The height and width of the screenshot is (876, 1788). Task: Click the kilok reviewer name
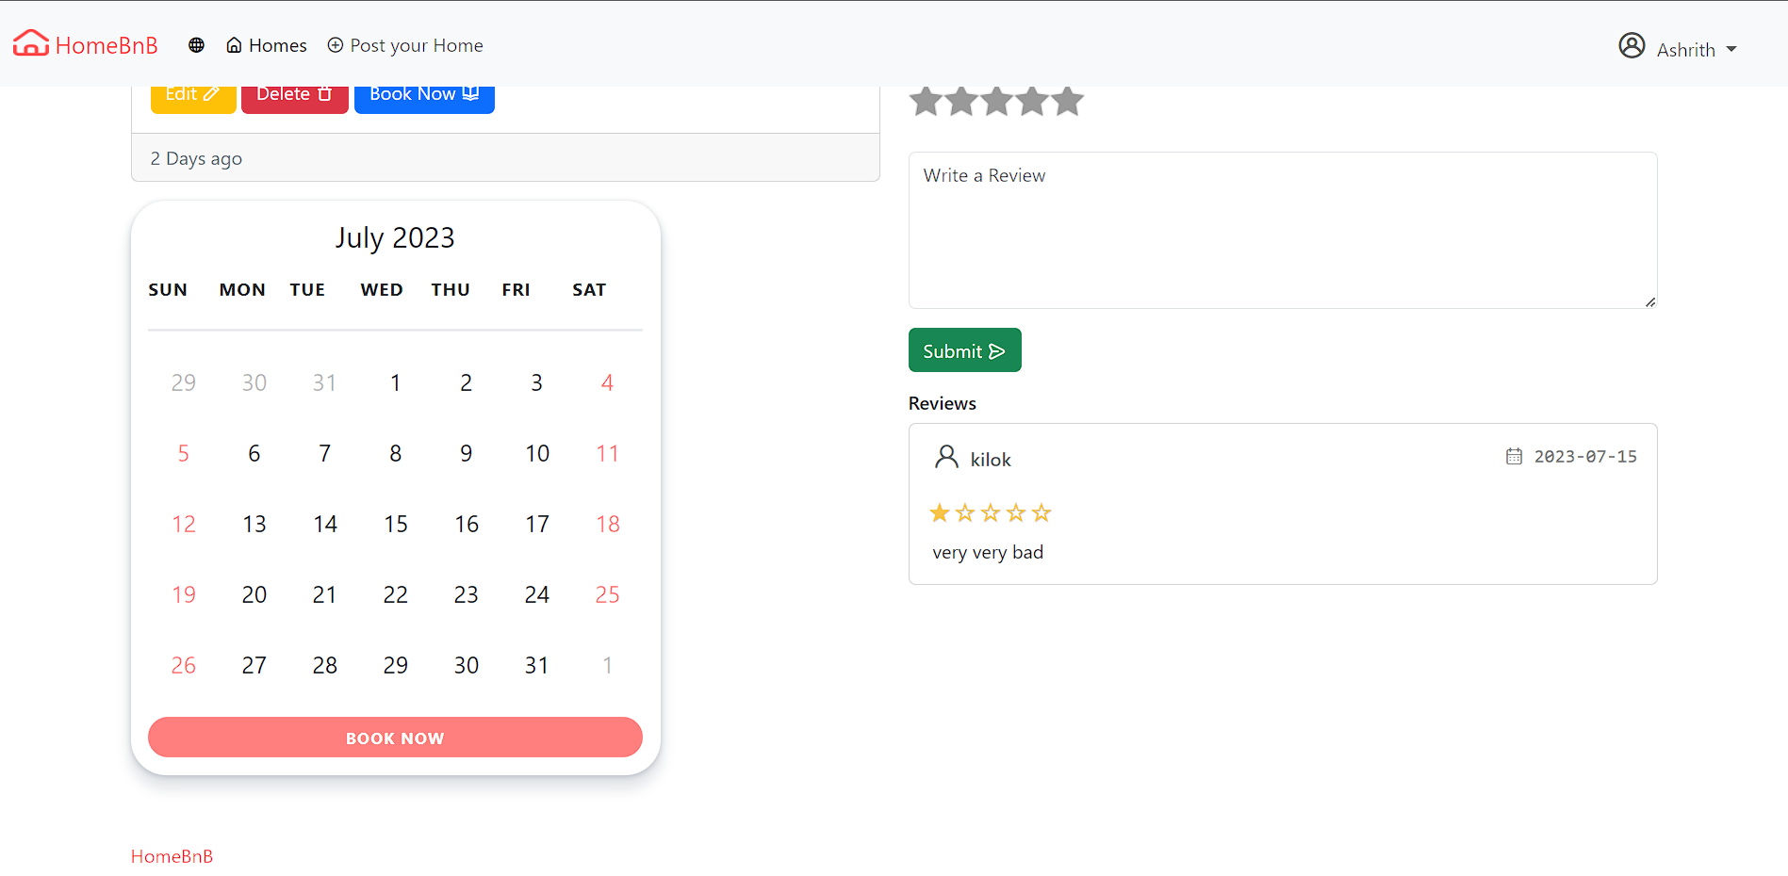[991, 460]
